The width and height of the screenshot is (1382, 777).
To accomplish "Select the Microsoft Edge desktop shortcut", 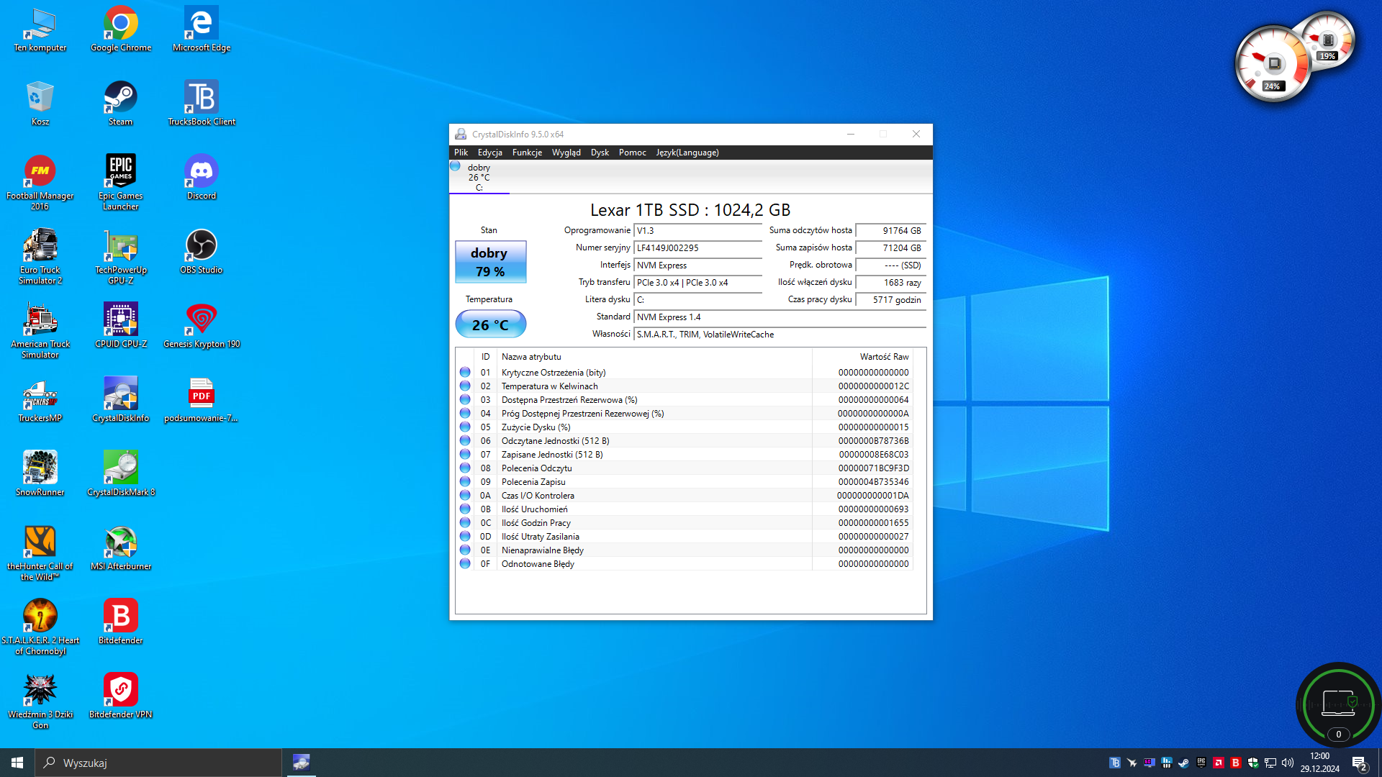I will (x=202, y=30).
